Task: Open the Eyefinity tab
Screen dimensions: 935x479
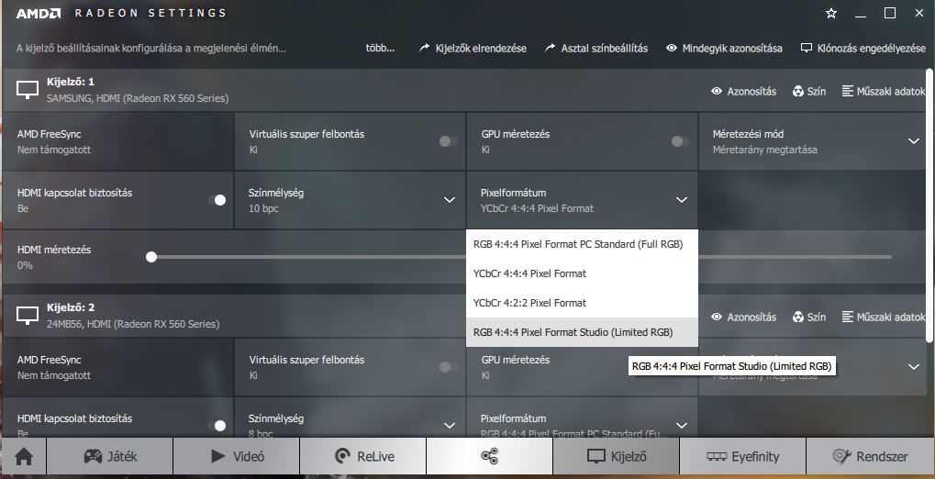Action: click(x=742, y=457)
